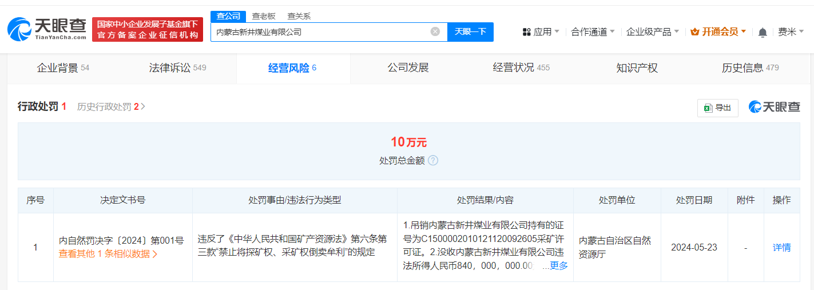This screenshot has height=290, width=814.
Task: Export data with the 导出 button
Action: pyautogui.click(x=717, y=108)
